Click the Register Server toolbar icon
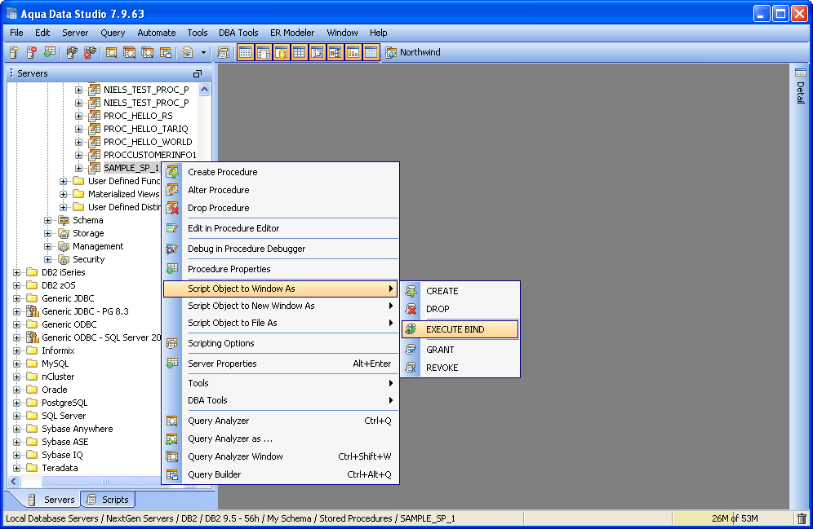The height and width of the screenshot is (529, 813). [x=14, y=52]
